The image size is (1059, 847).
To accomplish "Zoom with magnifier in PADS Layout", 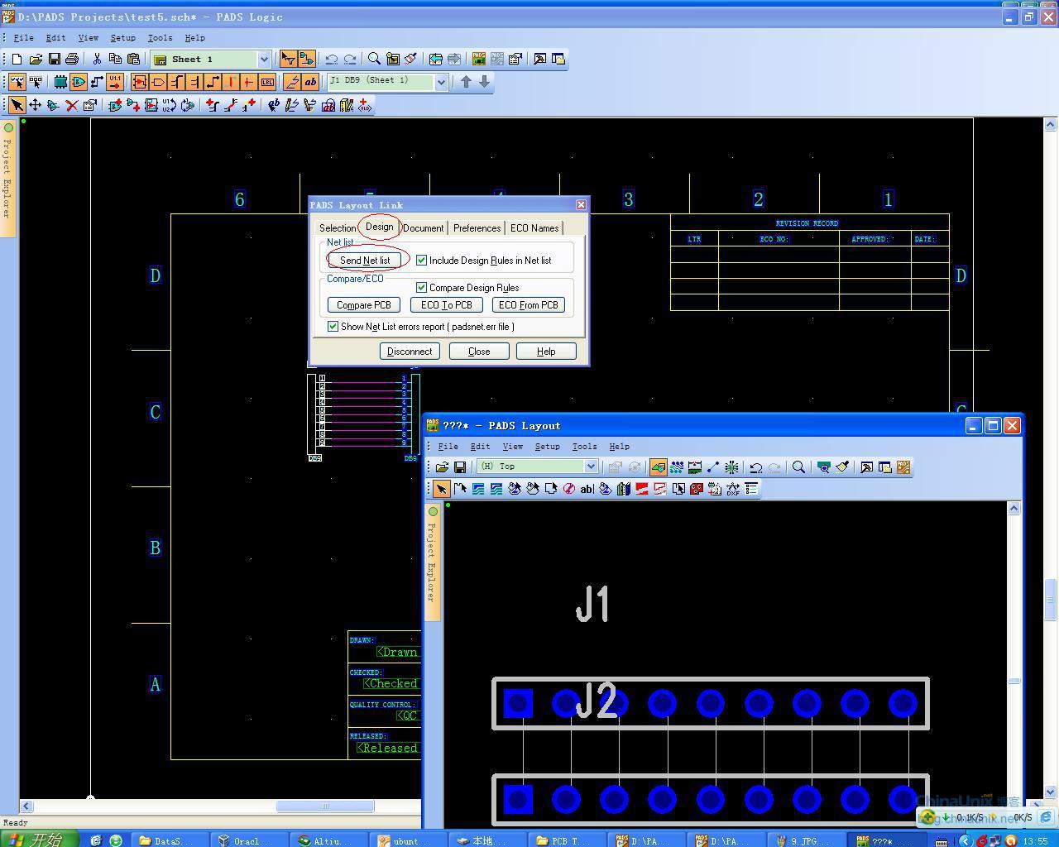I will (x=798, y=467).
